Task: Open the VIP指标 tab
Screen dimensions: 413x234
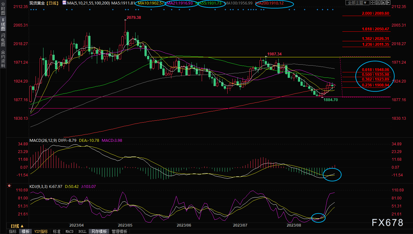Action: [41, 231]
